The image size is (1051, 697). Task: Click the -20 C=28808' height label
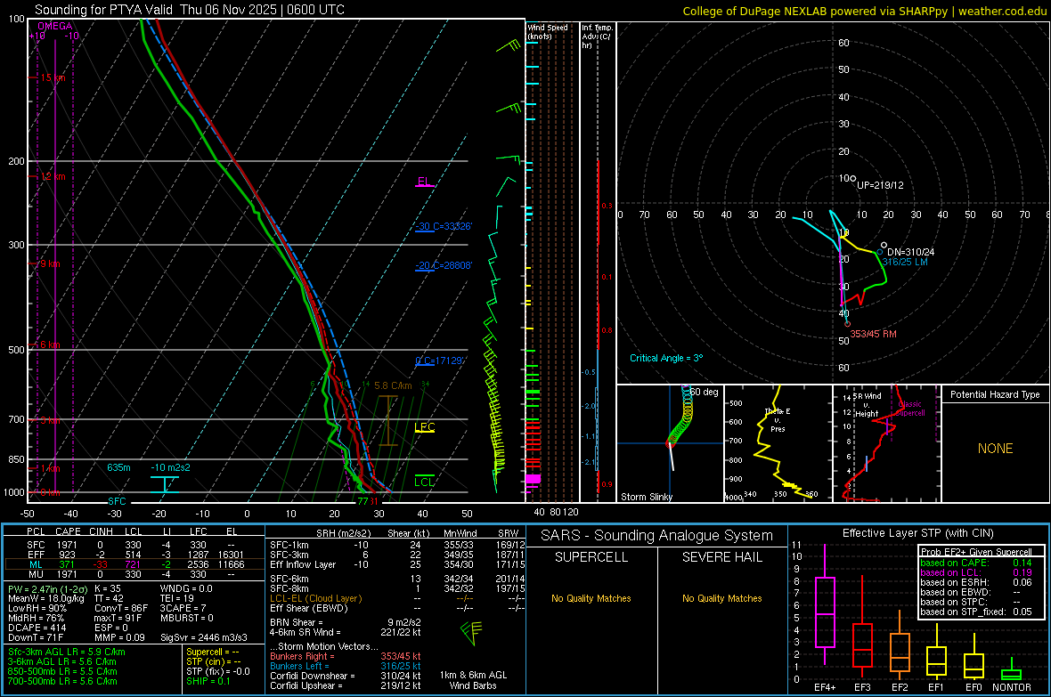click(443, 265)
